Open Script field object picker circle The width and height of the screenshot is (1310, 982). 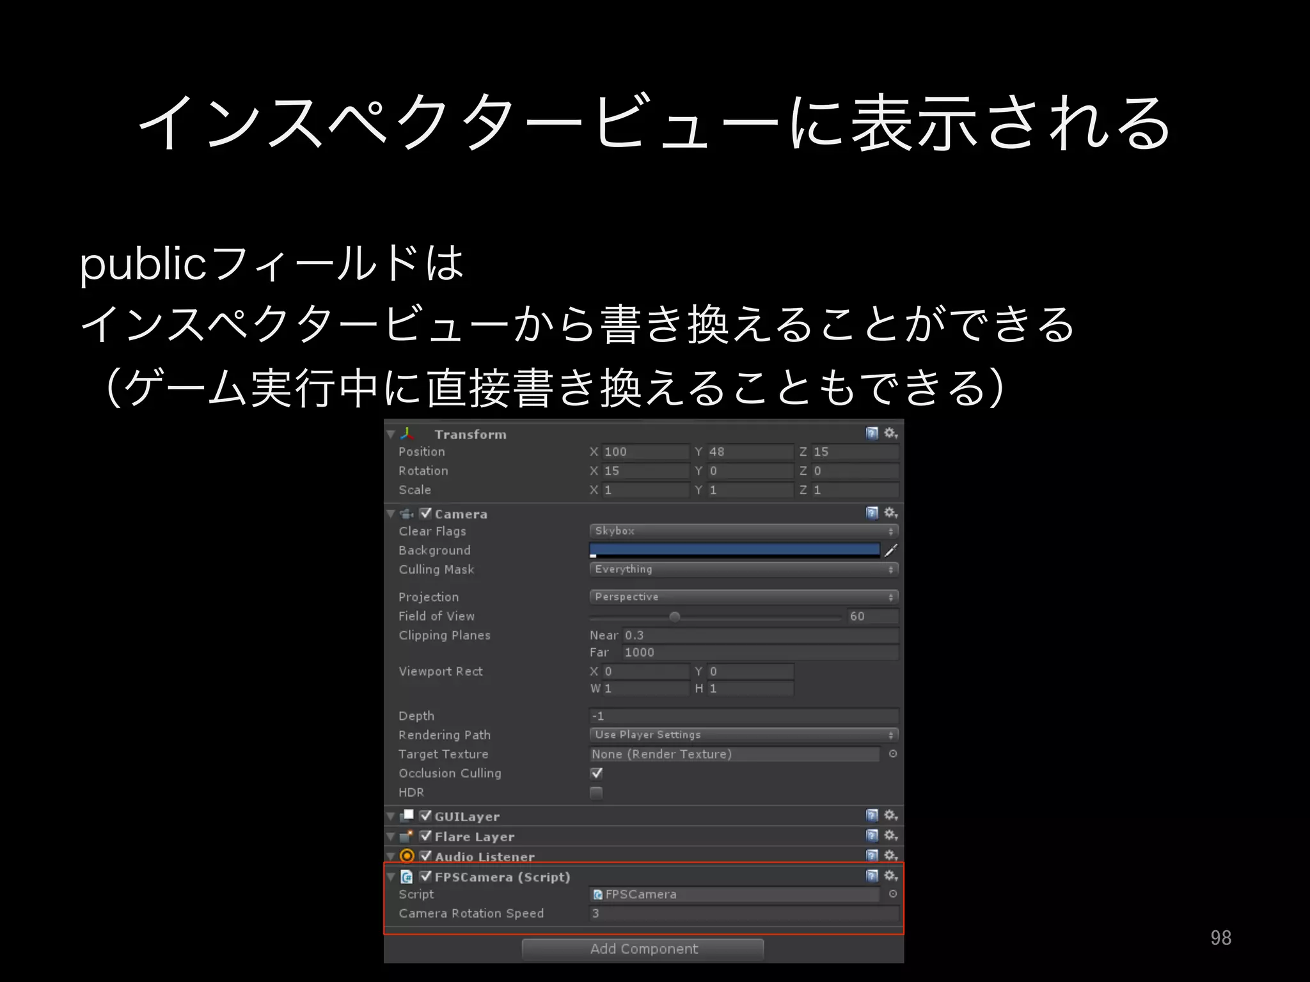coord(893,894)
